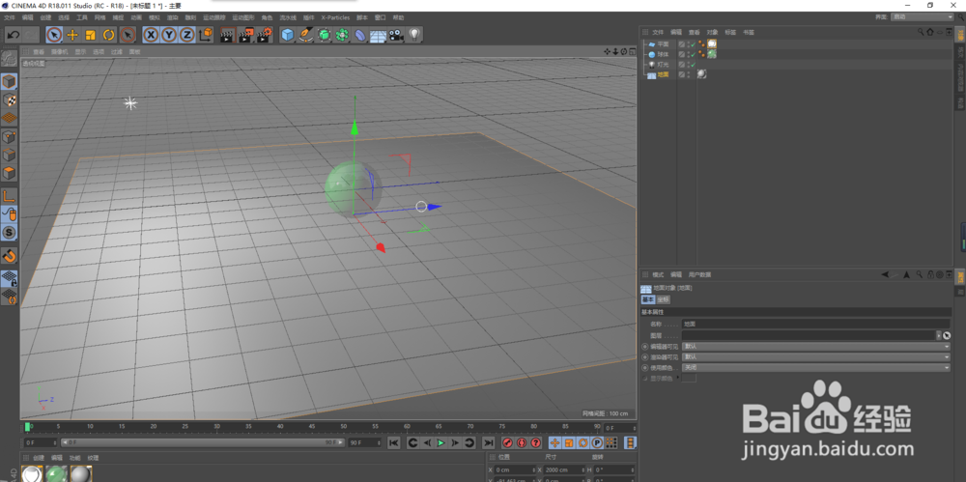Image resolution: width=966 pixels, height=482 pixels.
Task: Open the 编辑器可见 dropdown
Action: 816,347
